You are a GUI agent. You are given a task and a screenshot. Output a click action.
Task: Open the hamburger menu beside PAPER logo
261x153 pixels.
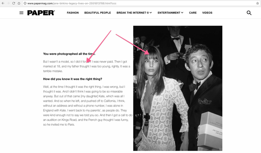(21, 13)
